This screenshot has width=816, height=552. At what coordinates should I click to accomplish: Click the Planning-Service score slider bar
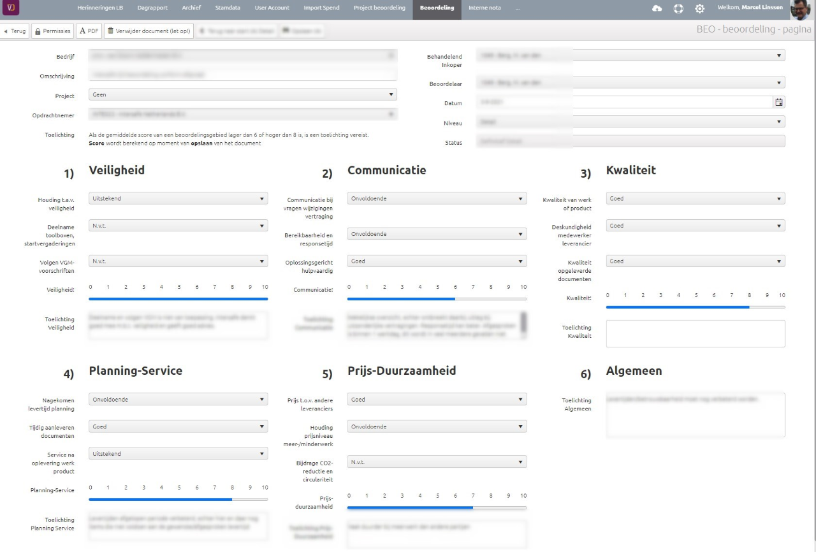178,499
